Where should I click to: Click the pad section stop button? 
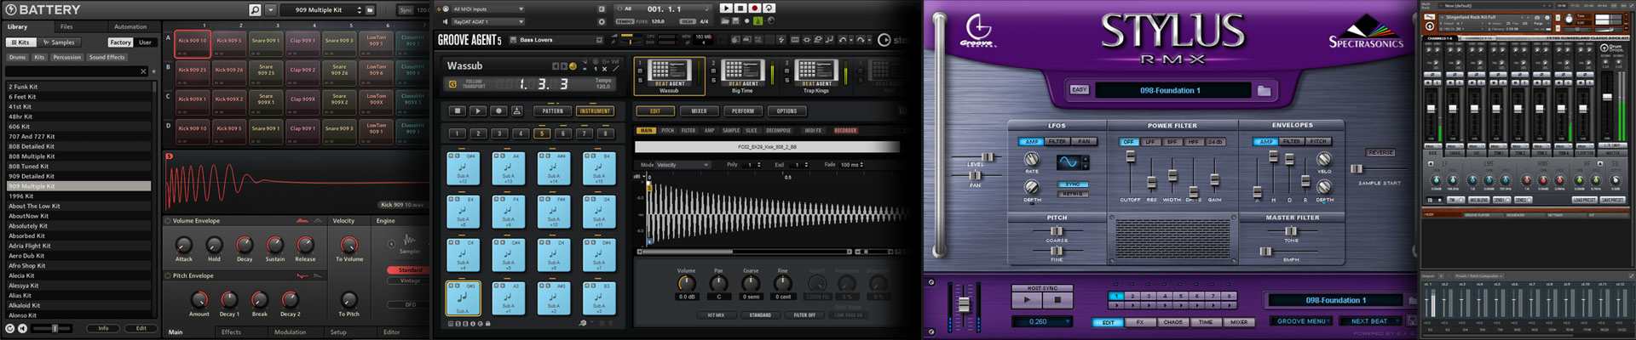[x=458, y=111]
